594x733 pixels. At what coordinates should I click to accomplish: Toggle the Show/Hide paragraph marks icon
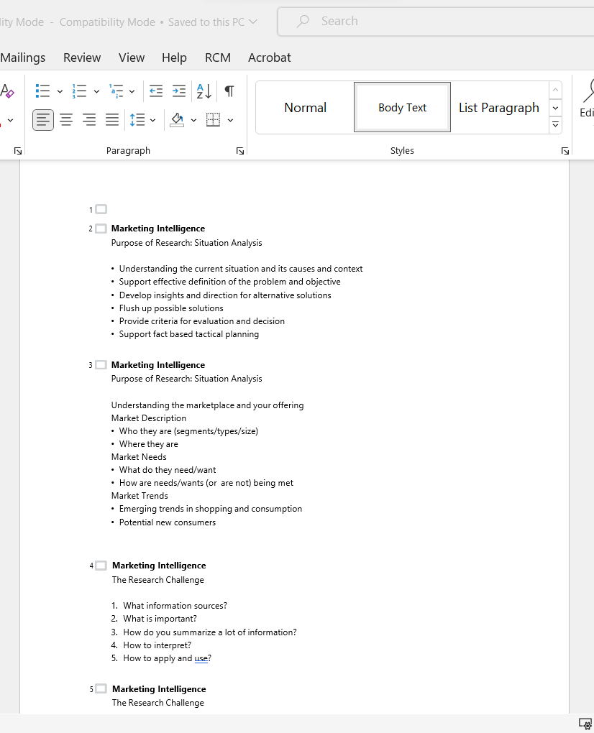[x=229, y=91]
